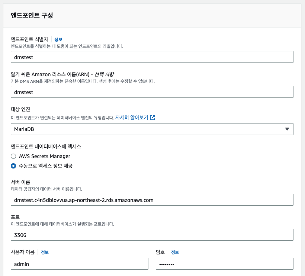Screen dimensions: 305x276
Task: Click the 포트 field showing 3306
Action: tap(152, 235)
